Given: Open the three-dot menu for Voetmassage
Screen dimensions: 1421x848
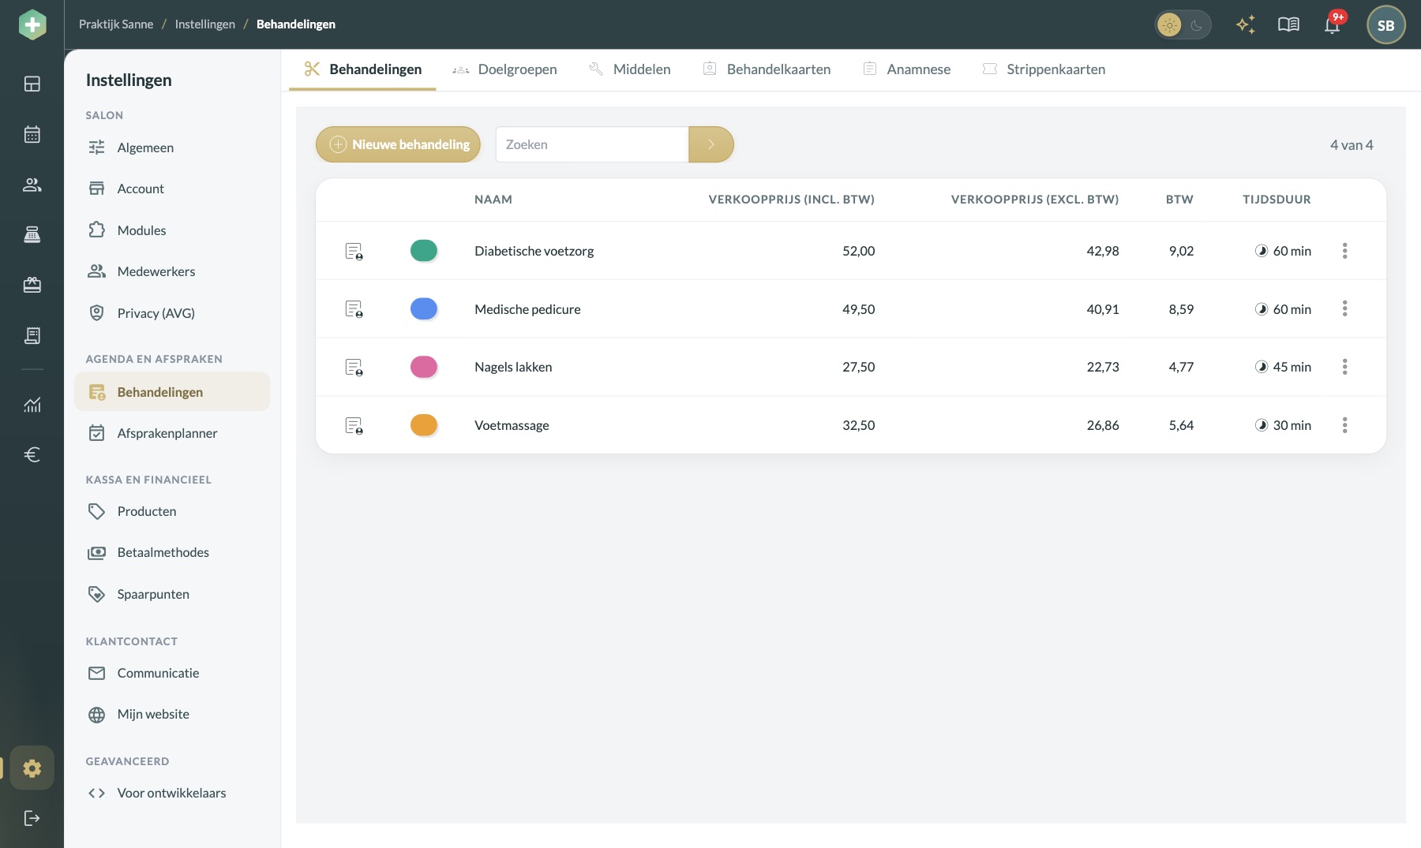Looking at the screenshot, I should coord(1344,425).
